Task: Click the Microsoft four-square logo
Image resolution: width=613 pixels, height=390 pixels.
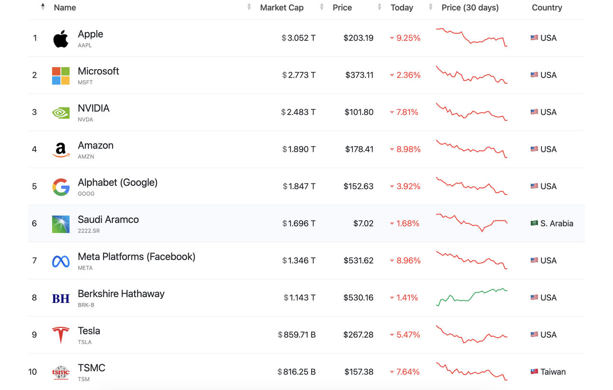Action: point(61,76)
